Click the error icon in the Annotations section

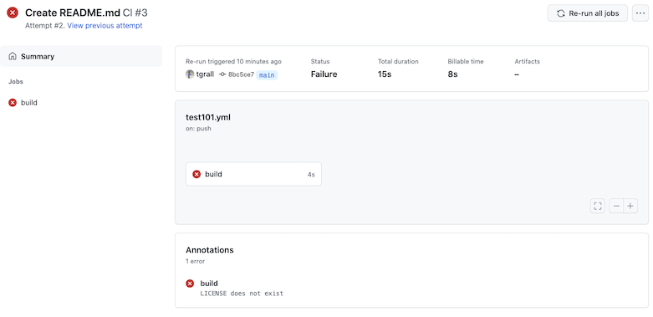(190, 284)
